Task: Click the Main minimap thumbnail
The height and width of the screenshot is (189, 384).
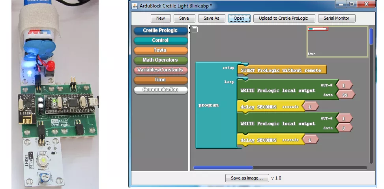Action: (337, 41)
